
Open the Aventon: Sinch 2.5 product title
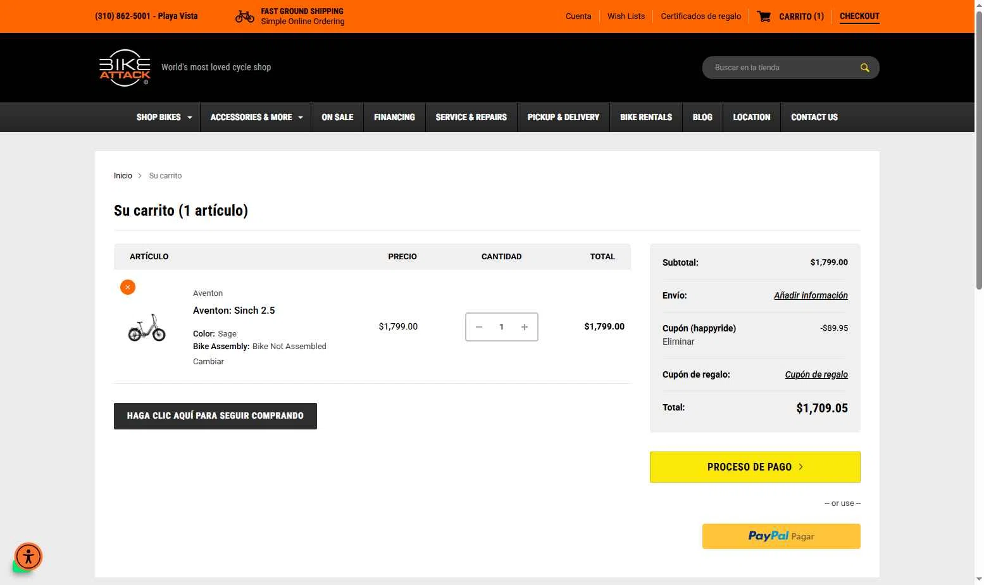[234, 311]
